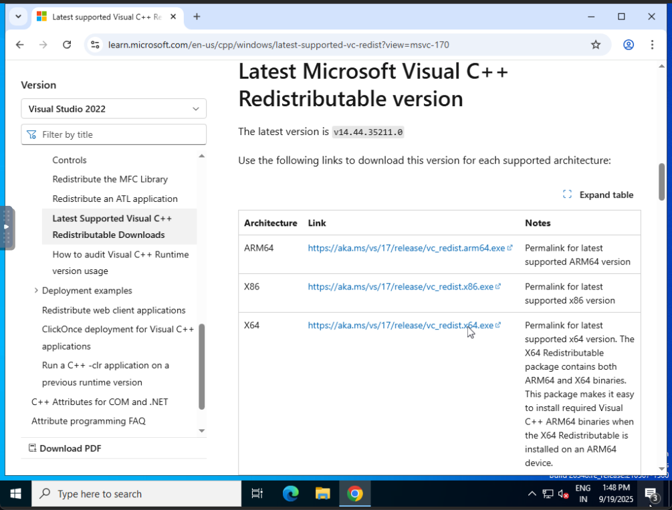Open File Explorer from the taskbar
The width and height of the screenshot is (672, 510).
click(323, 494)
